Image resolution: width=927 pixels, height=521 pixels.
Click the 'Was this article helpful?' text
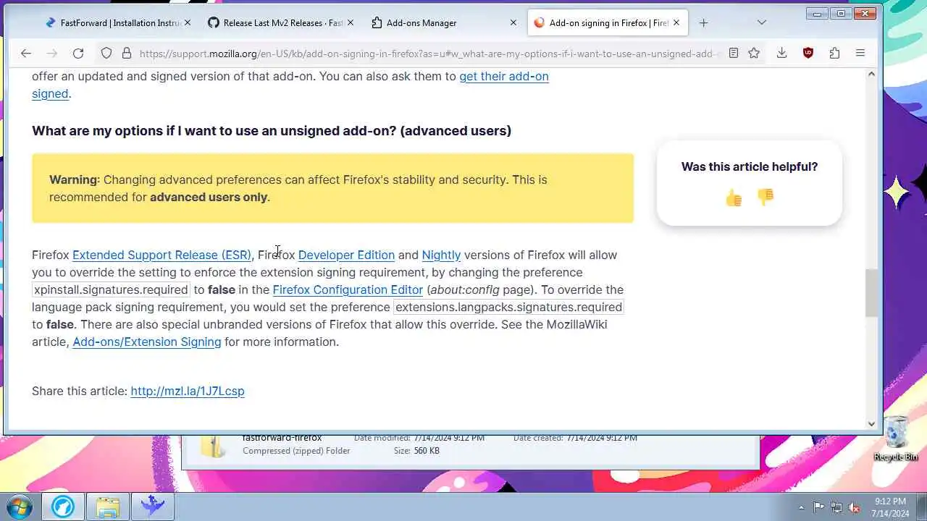(x=750, y=166)
